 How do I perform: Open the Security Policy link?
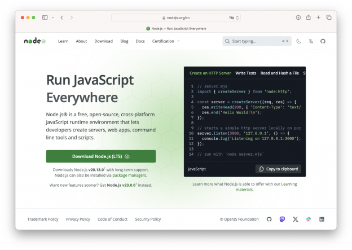pyautogui.click(x=148, y=219)
